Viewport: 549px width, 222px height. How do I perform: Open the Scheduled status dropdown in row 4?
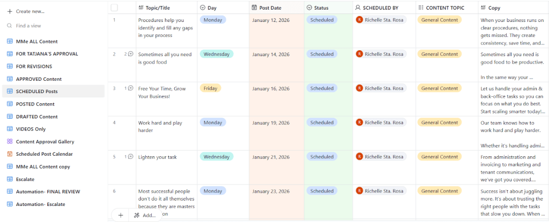(x=322, y=123)
